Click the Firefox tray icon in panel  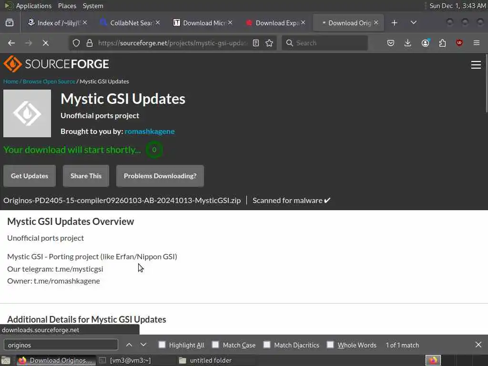[x=433, y=360]
